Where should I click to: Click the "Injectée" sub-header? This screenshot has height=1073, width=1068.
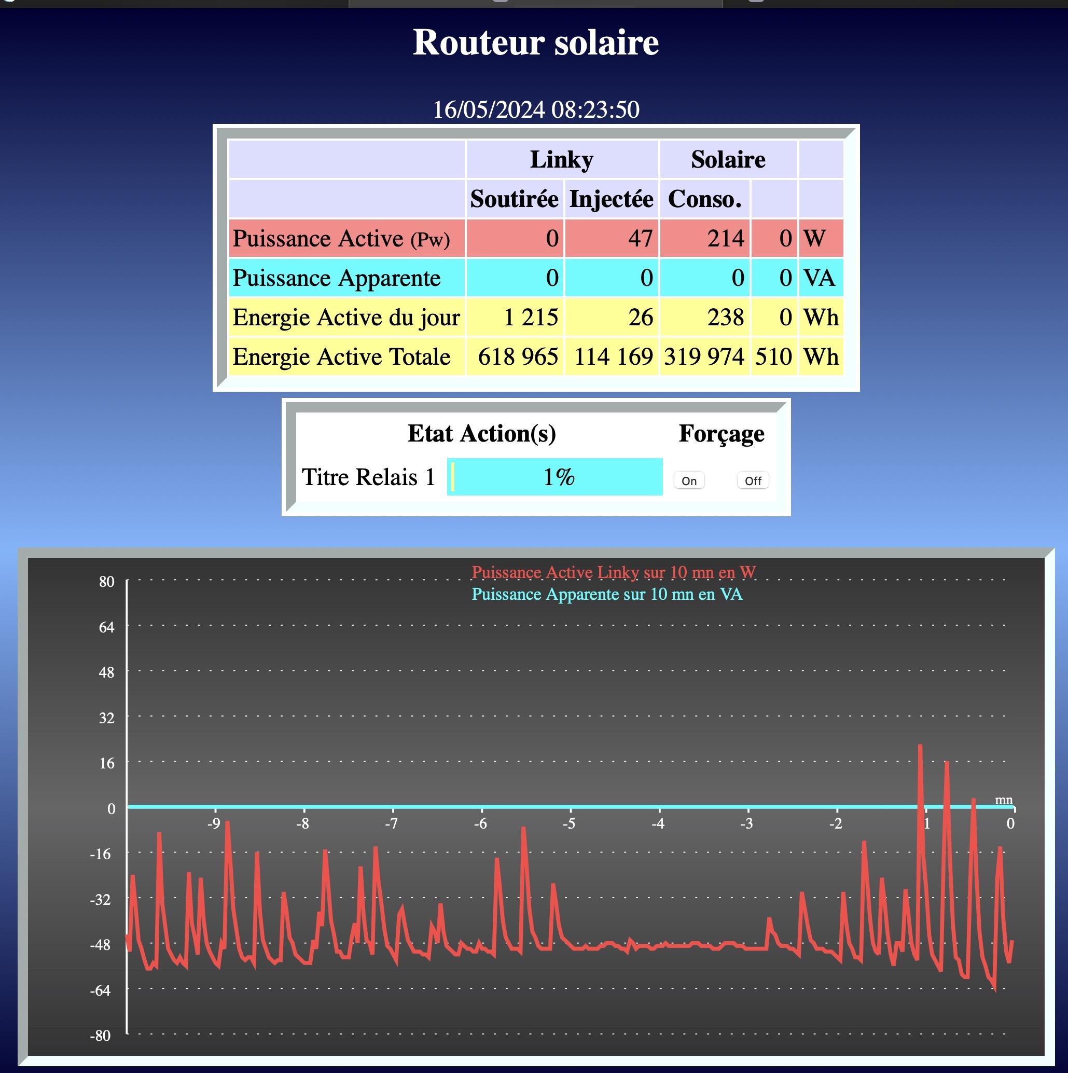(x=611, y=199)
